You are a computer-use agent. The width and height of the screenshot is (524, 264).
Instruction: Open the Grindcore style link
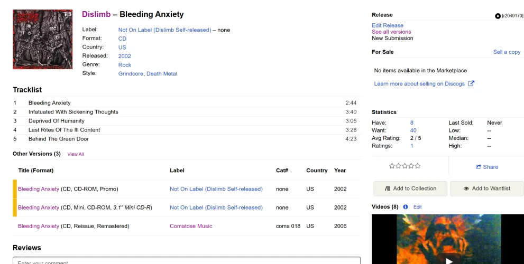click(131, 73)
